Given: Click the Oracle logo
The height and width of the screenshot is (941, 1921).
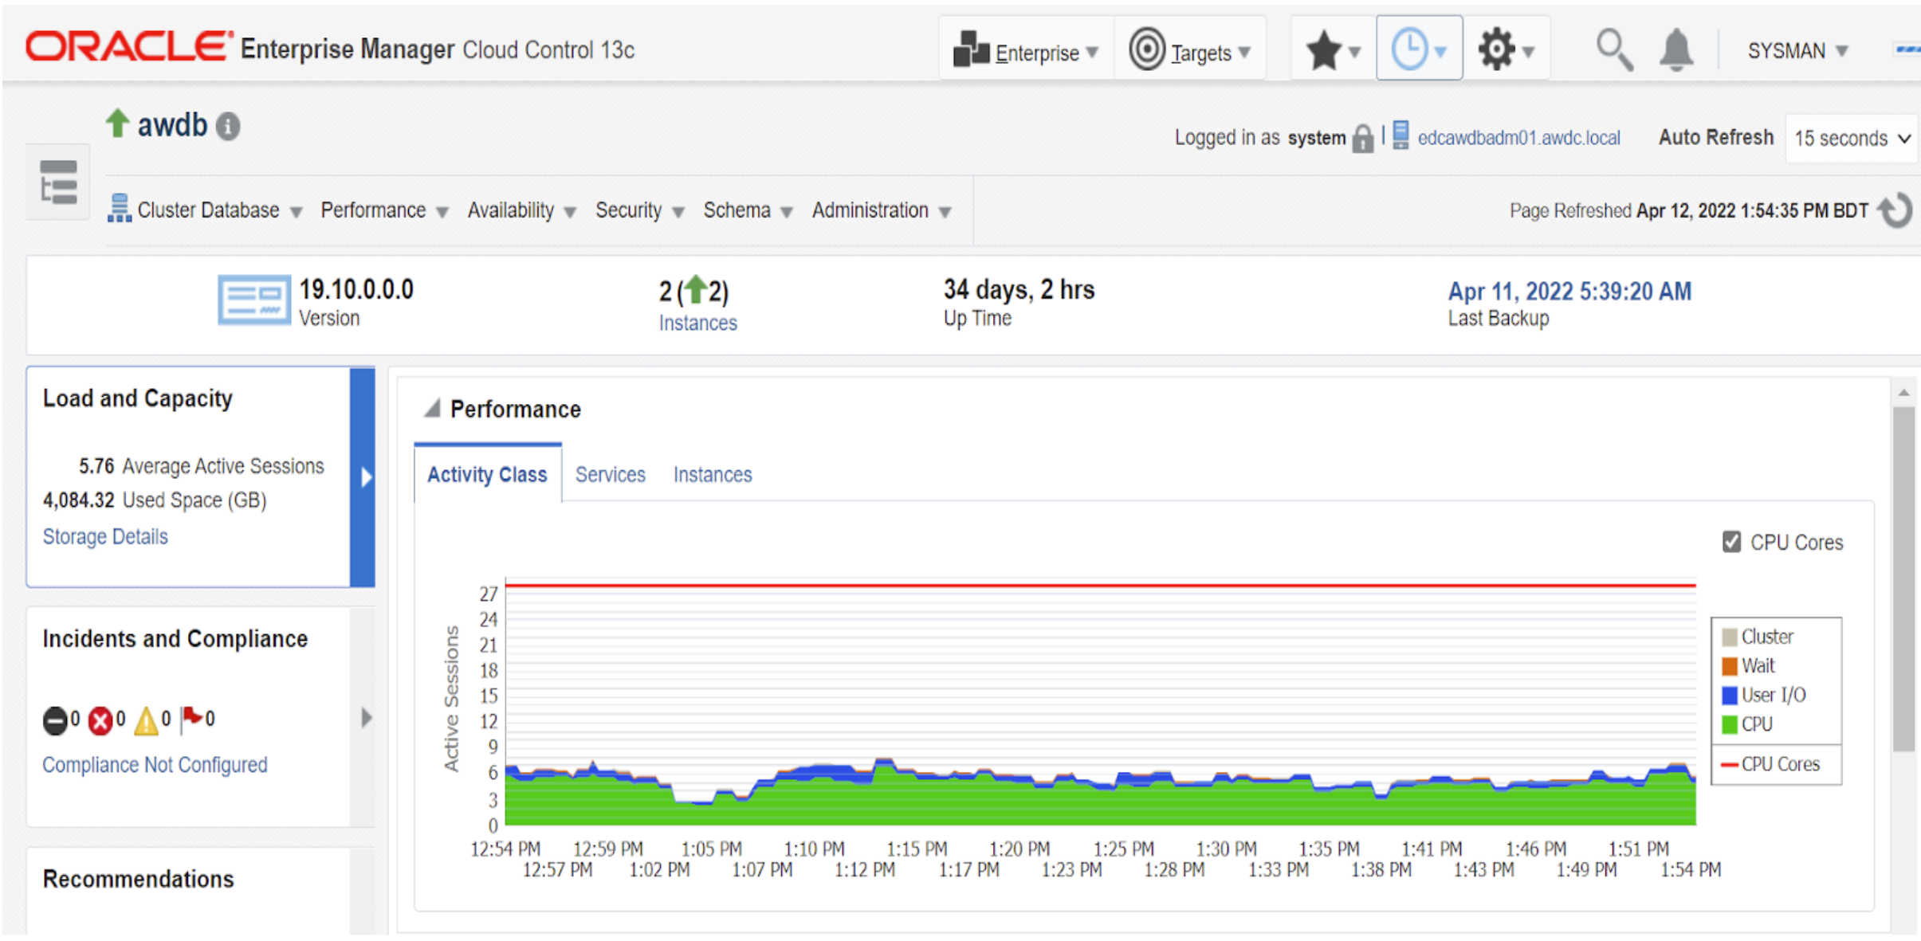Looking at the screenshot, I should (128, 46).
